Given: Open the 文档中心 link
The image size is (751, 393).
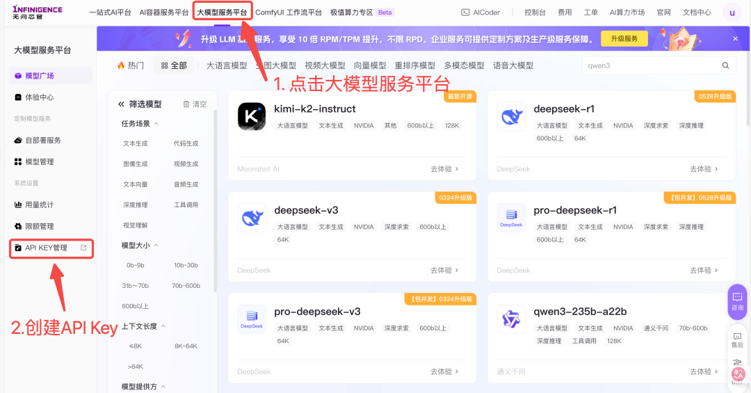Looking at the screenshot, I should coord(697,13).
